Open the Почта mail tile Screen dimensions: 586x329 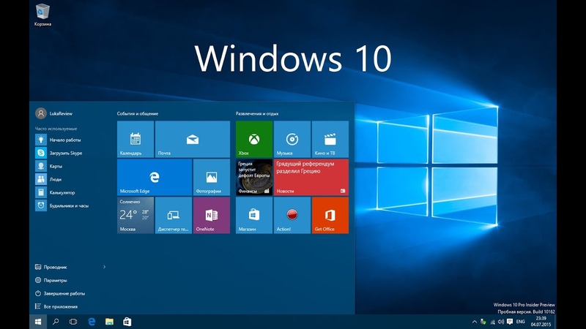point(193,139)
